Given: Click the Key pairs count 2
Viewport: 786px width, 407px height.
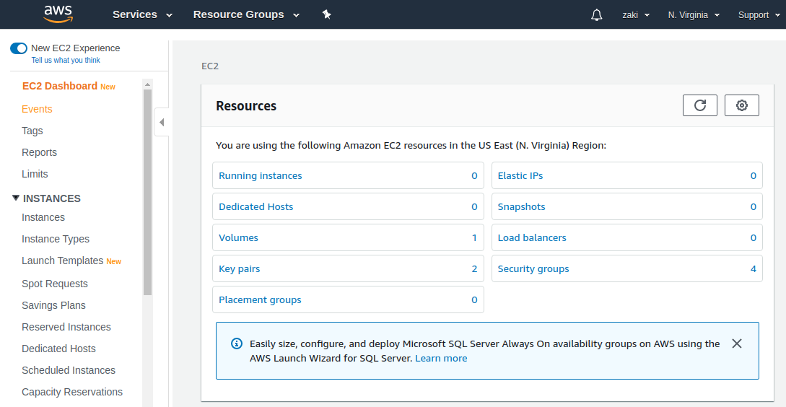Looking at the screenshot, I should pos(474,269).
